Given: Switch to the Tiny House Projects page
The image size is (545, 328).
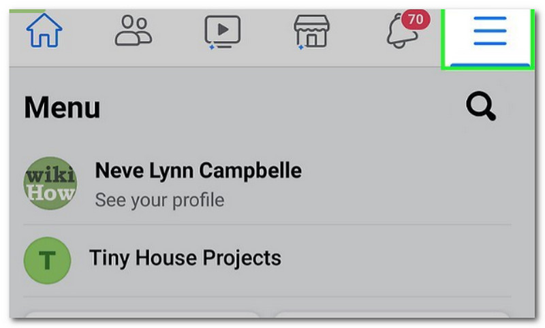Looking at the screenshot, I should (x=185, y=259).
